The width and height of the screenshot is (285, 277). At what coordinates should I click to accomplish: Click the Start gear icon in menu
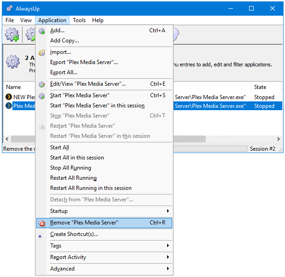coord(42,96)
